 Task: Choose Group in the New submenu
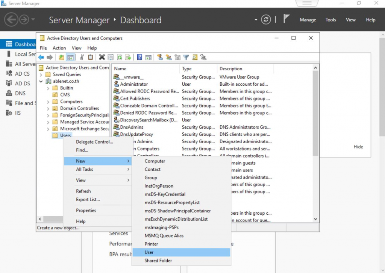point(151,177)
